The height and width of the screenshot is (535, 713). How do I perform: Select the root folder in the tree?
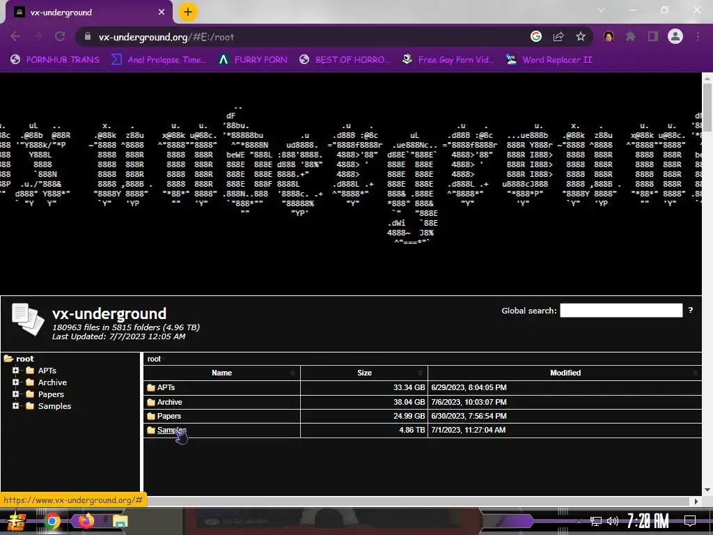[x=25, y=359]
